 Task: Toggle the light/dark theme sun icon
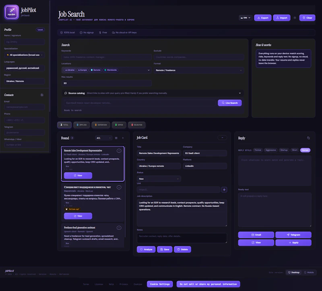pyautogui.click(x=295, y=18)
